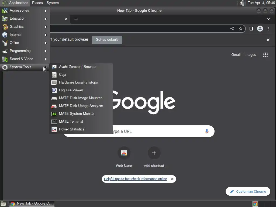Screen dimensions: 276x207
Task: Toggle the Chrome side panel
Action: click(x=251, y=29)
